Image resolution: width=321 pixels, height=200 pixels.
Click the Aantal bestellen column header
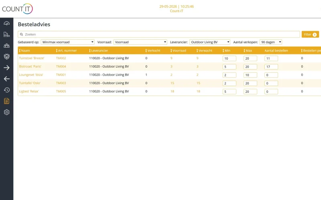(x=276, y=51)
